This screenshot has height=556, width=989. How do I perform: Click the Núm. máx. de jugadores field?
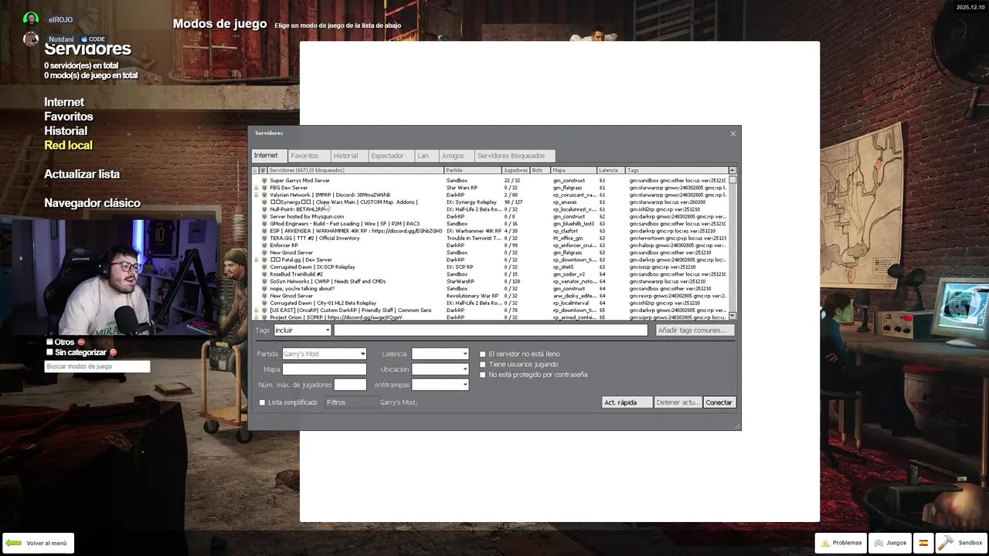pos(350,385)
